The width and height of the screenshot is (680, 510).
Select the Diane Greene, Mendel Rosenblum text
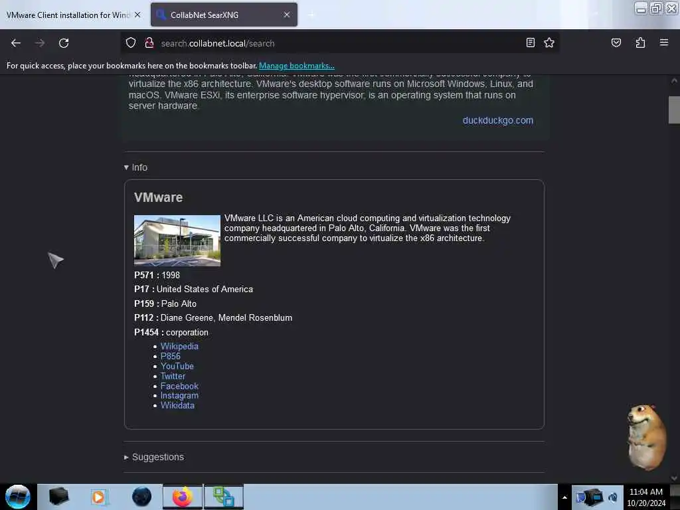(x=226, y=318)
